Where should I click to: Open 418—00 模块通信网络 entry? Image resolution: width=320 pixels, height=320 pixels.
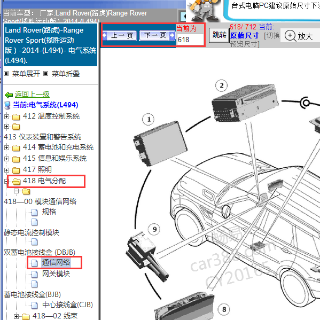40,201
